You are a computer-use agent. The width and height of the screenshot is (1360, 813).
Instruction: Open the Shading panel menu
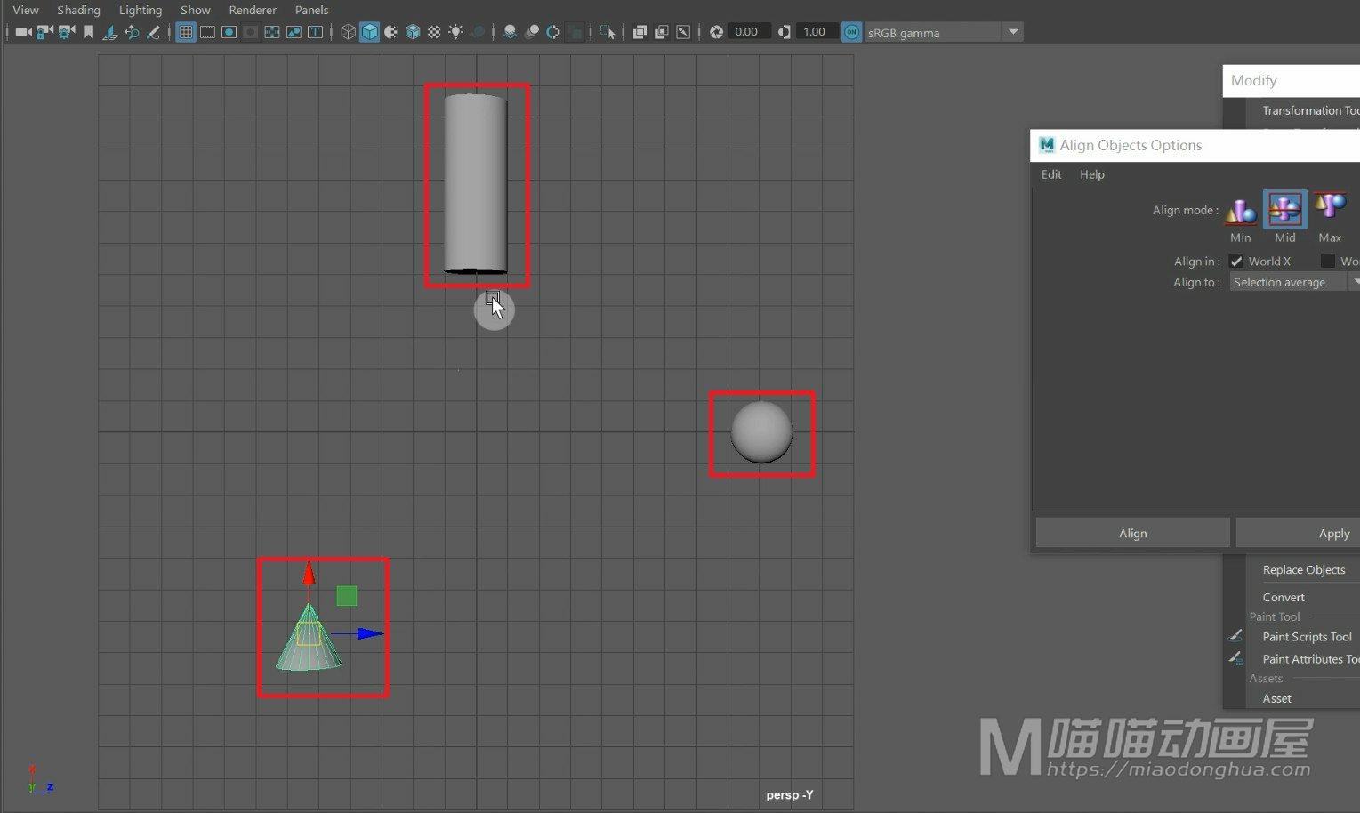pos(78,10)
